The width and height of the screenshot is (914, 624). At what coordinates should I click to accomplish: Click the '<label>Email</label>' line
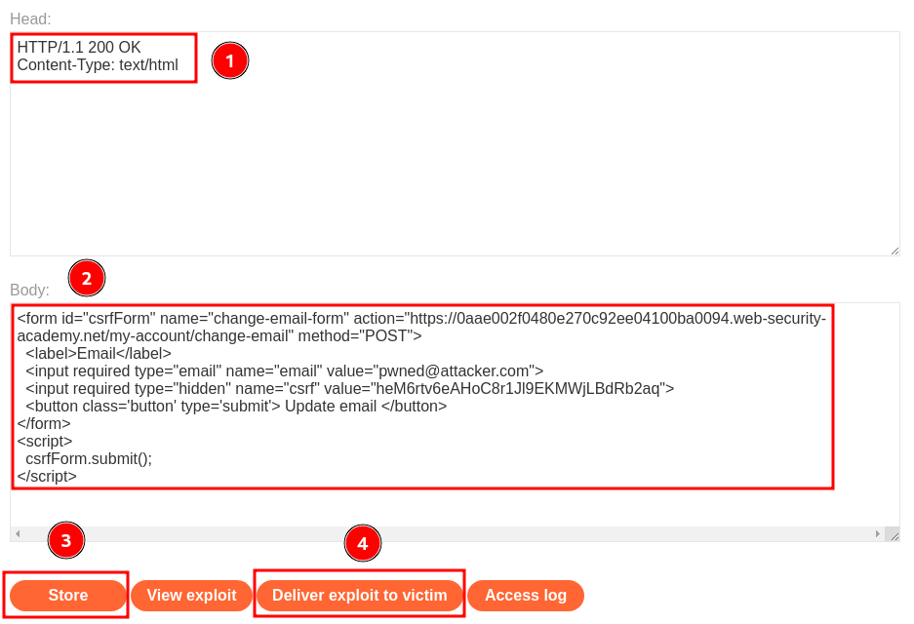point(98,354)
